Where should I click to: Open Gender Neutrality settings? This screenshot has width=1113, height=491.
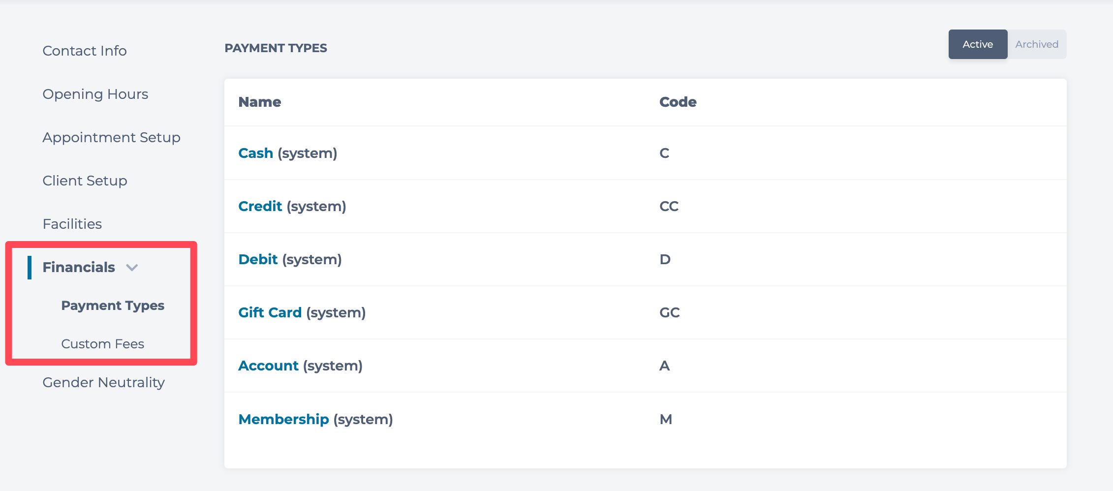tap(103, 382)
